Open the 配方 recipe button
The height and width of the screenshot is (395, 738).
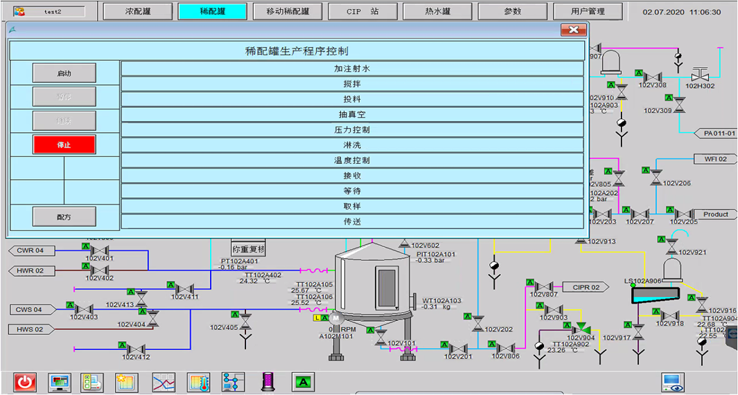[x=64, y=217]
